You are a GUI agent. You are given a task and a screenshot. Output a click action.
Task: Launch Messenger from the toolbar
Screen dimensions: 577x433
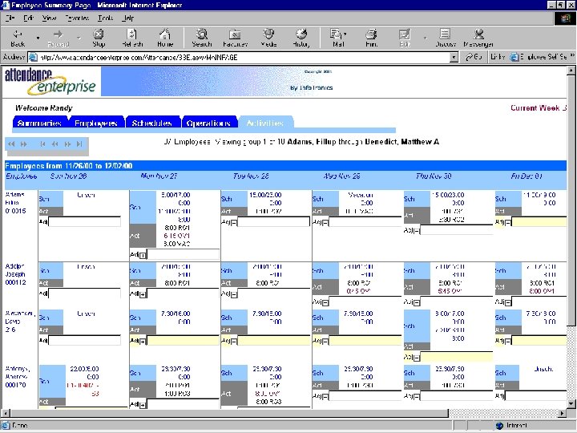coord(478,38)
